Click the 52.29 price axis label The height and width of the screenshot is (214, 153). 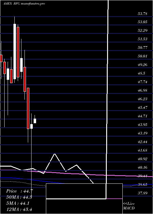pos(143,30)
